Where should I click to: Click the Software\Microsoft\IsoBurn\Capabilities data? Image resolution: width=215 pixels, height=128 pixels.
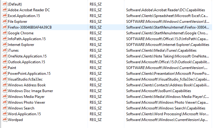point(158,91)
